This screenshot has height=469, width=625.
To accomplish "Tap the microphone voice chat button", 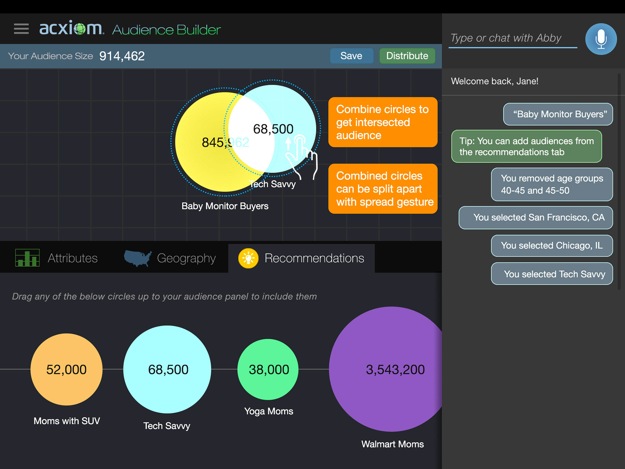I will coord(601,39).
